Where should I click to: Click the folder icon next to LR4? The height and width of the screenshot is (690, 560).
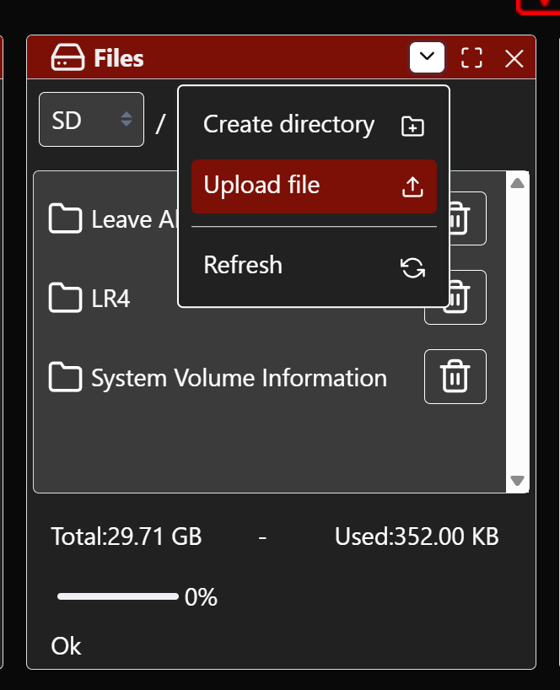(x=65, y=298)
